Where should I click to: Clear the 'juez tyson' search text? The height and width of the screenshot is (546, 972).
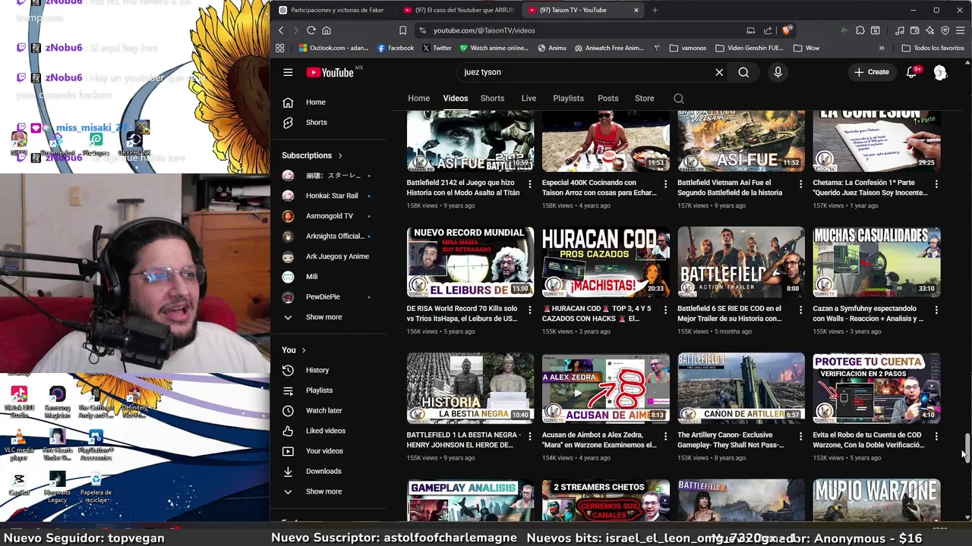(x=719, y=72)
